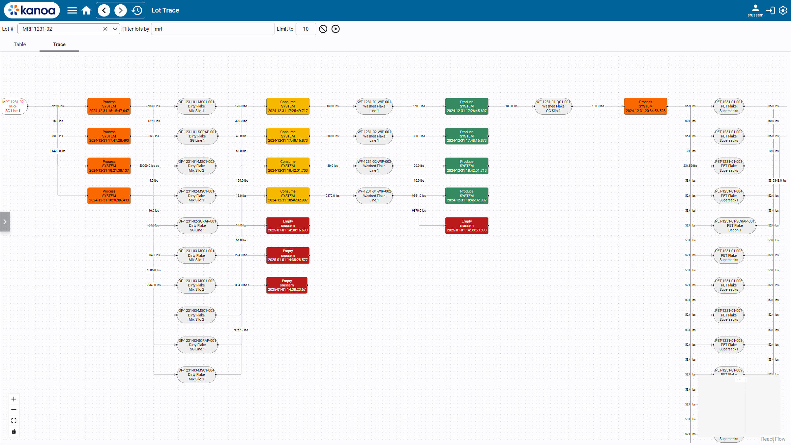Open the Lot # dropdown list
791x445 pixels.
115,29
